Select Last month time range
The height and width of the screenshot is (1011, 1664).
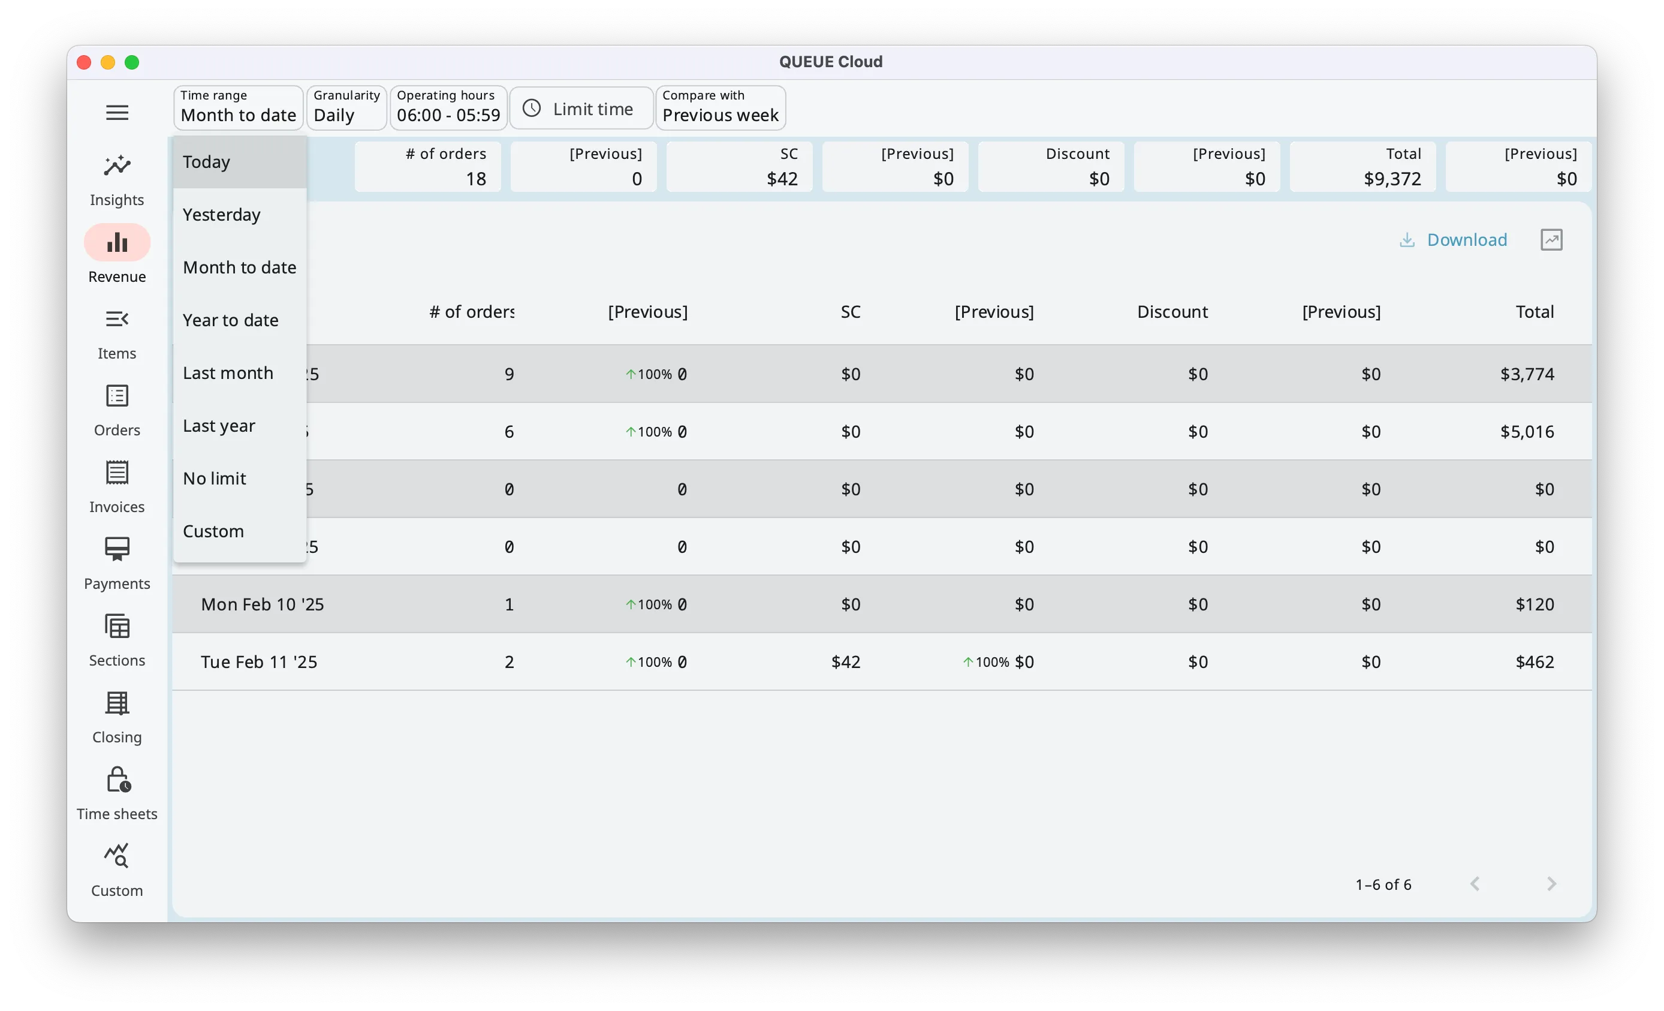[227, 372]
